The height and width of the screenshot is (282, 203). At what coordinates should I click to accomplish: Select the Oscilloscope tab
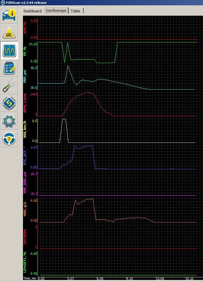pos(56,11)
